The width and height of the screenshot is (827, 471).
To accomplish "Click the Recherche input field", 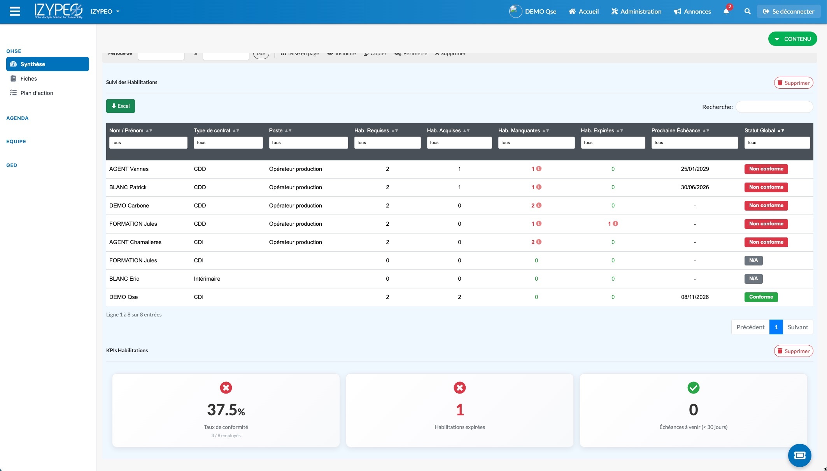I will point(774,107).
